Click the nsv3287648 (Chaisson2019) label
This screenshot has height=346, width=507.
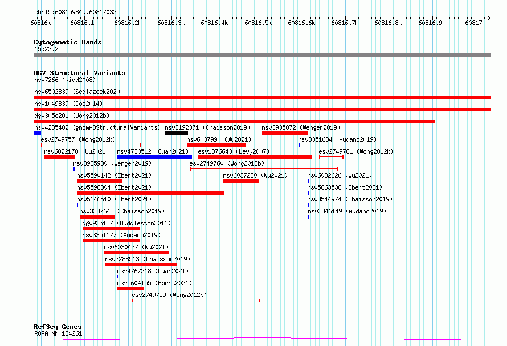[x=122, y=211]
